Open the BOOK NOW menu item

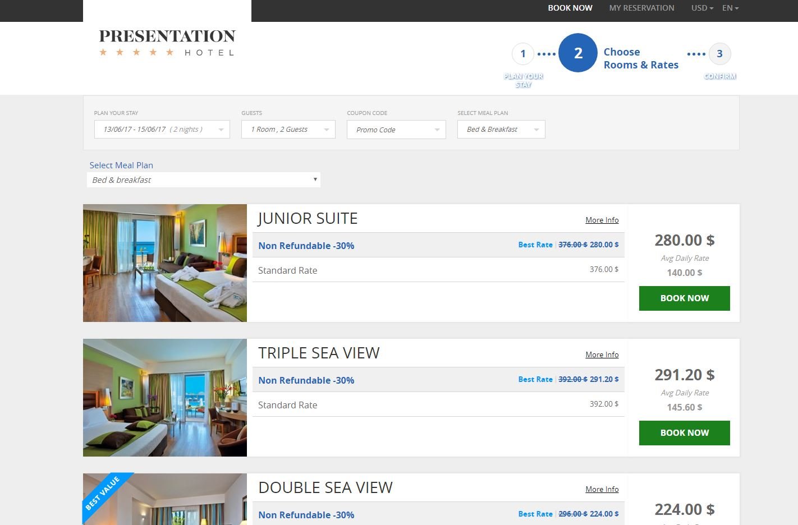(x=570, y=8)
